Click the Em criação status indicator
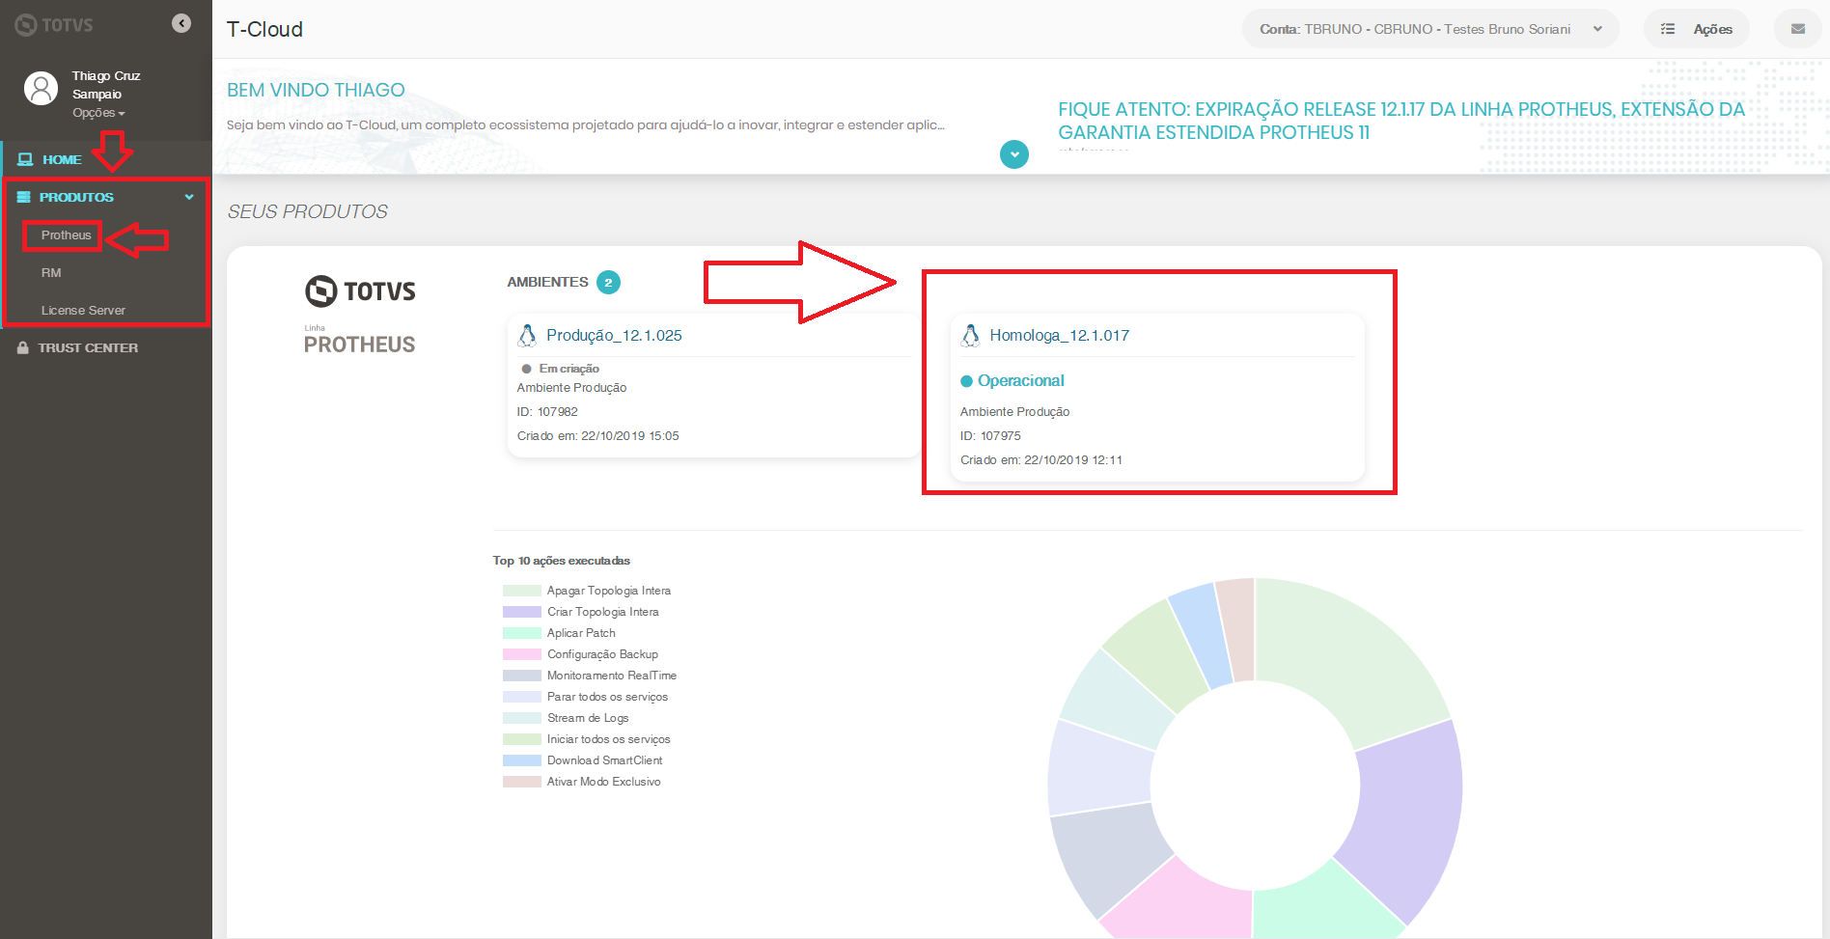The width and height of the screenshot is (1830, 939). [560, 369]
